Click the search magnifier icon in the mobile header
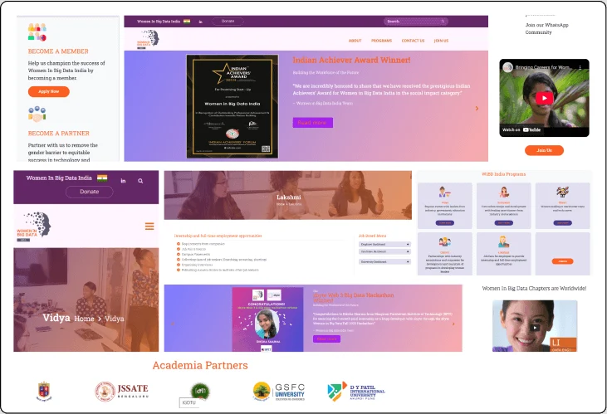The width and height of the screenshot is (607, 414). (x=140, y=181)
